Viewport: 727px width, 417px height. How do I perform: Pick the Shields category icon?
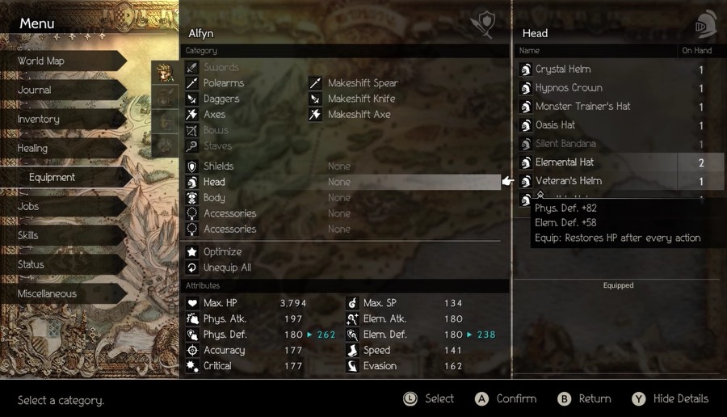pyautogui.click(x=192, y=166)
